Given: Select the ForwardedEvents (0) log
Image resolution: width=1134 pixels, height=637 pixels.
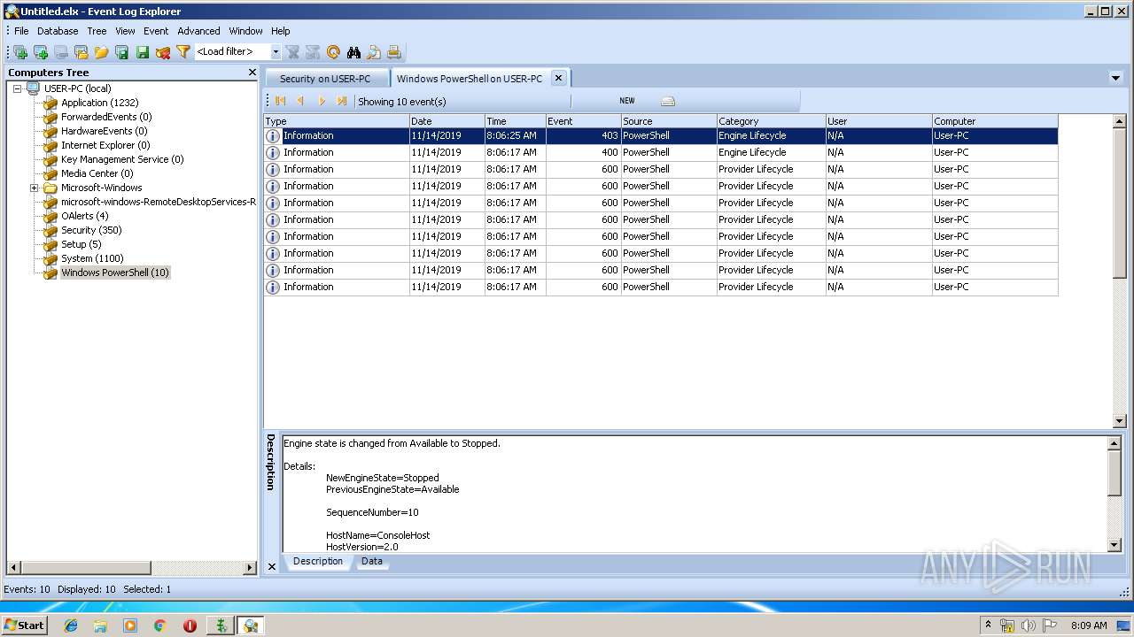Looking at the screenshot, I should pyautogui.click(x=105, y=117).
